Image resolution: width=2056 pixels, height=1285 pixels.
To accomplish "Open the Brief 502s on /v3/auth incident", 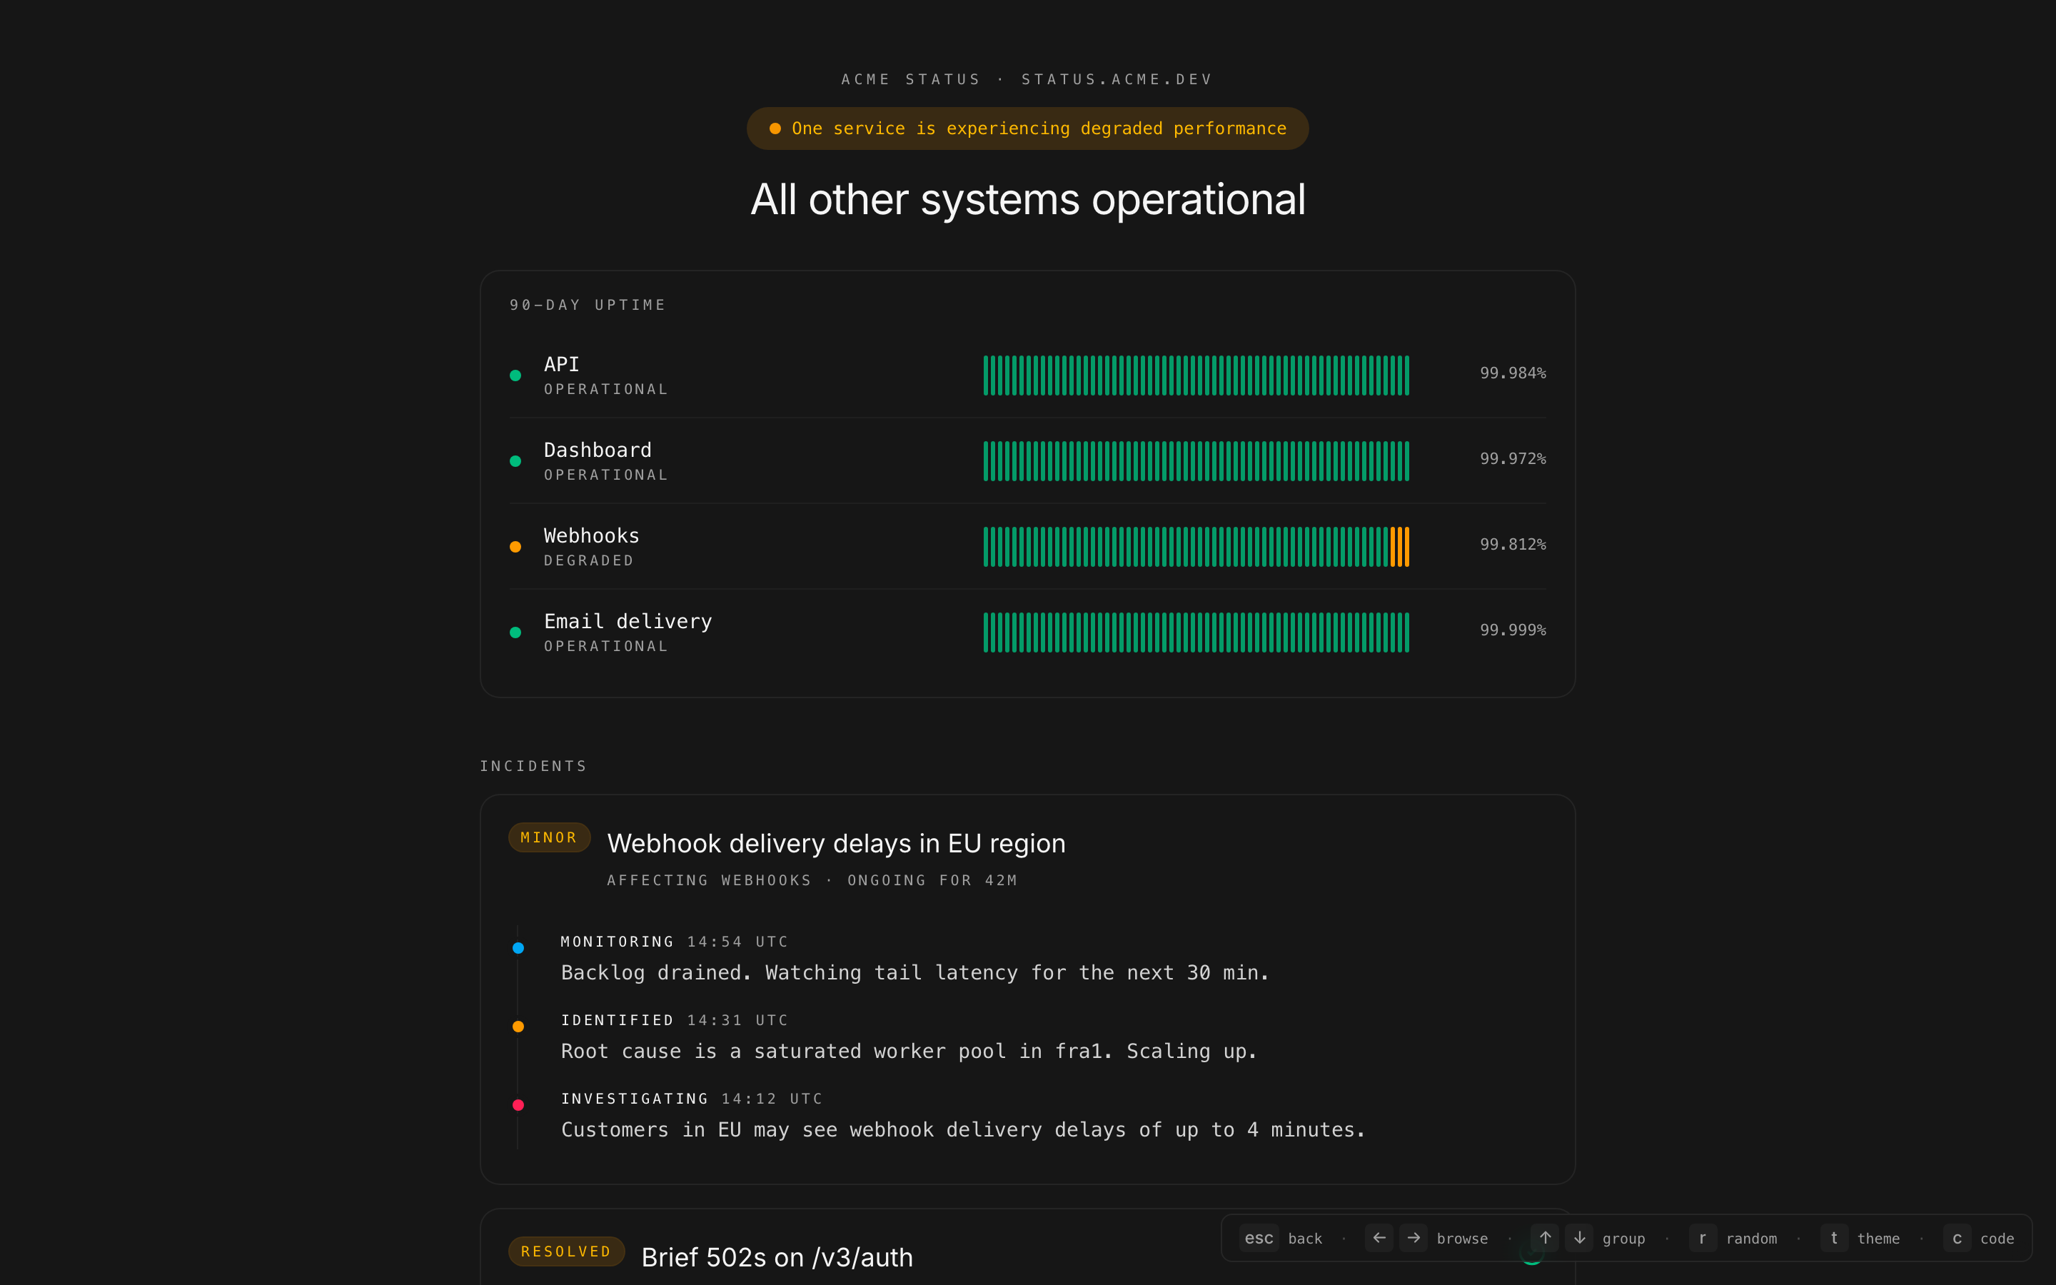I will pyautogui.click(x=777, y=1257).
